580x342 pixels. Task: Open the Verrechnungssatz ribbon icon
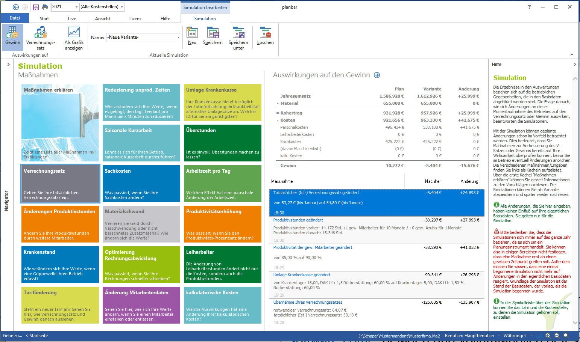point(41,37)
